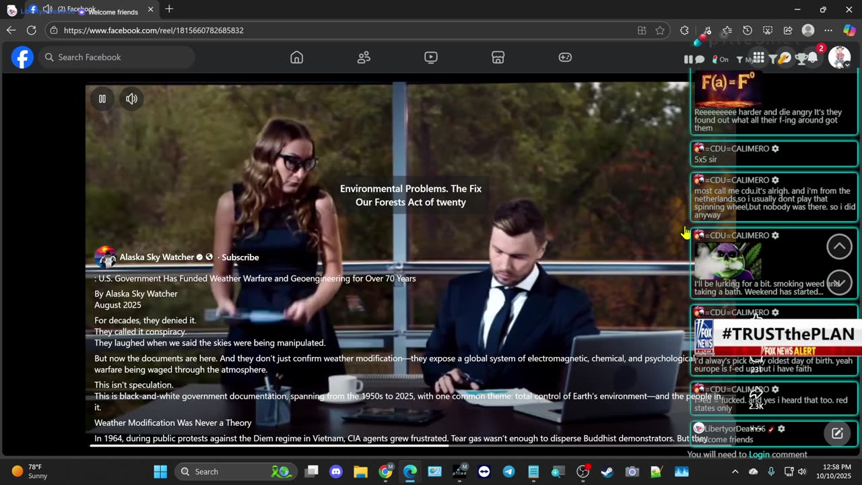Go to previous reel with up arrow
Image resolution: width=862 pixels, height=485 pixels.
tap(839, 247)
